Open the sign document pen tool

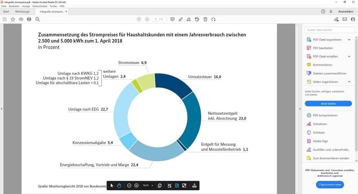click(x=189, y=19)
